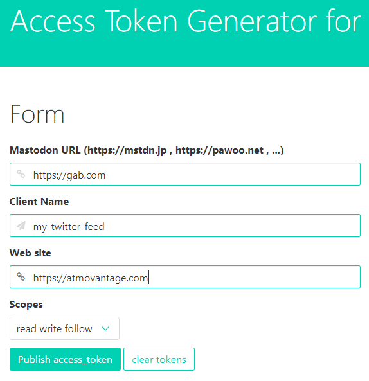Click the Scopes label
The height and width of the screenshot is (381, 369).
pos(26,305)
